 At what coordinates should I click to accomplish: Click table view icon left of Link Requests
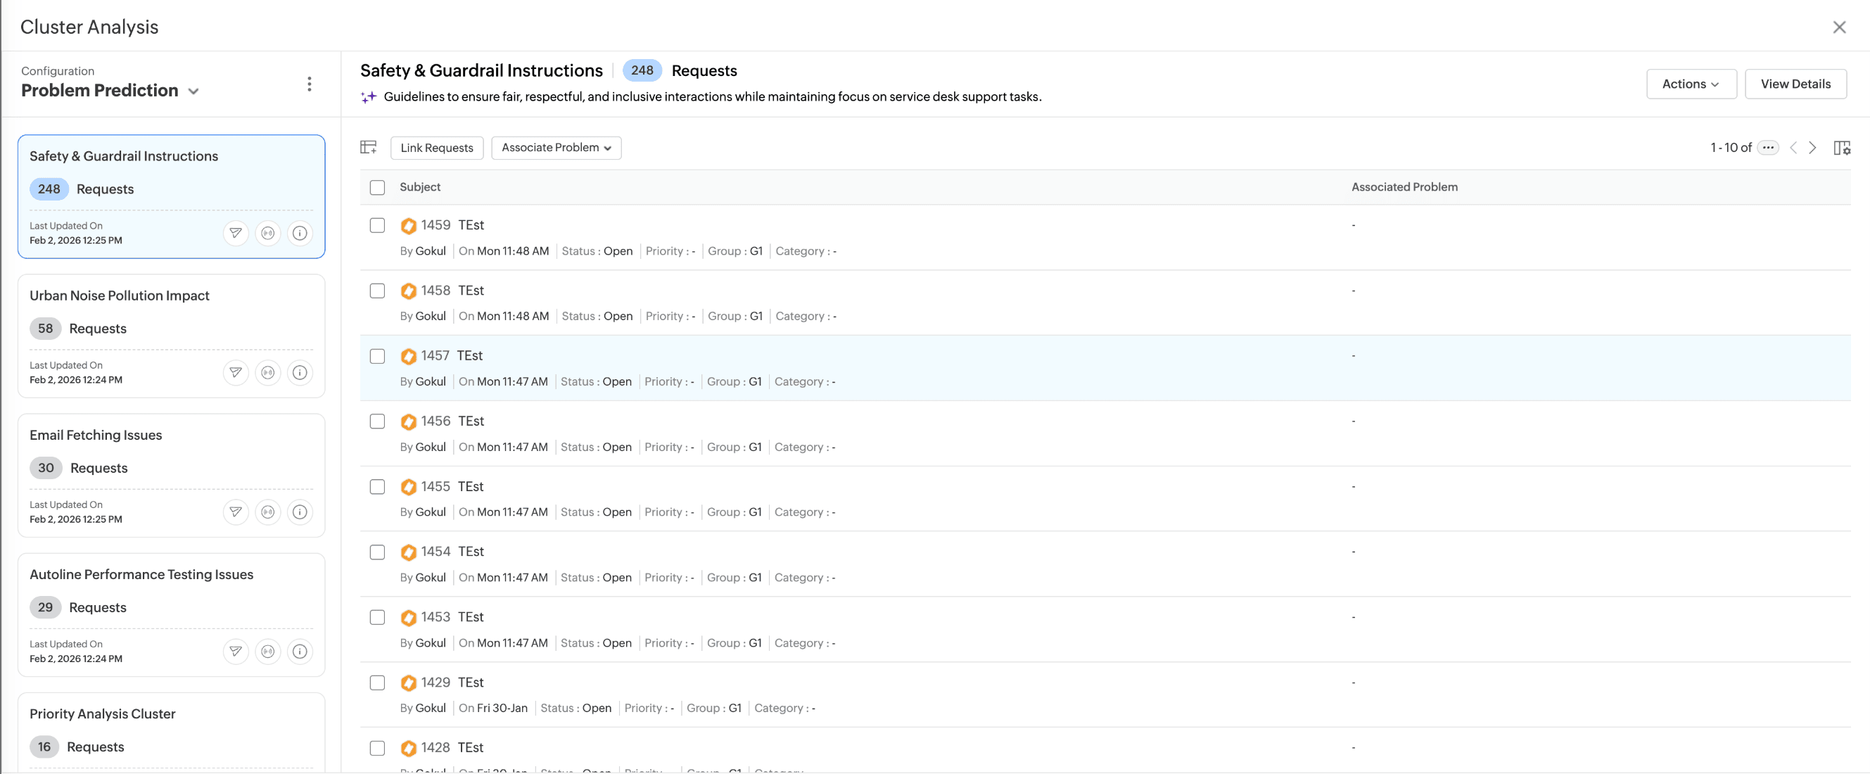pyautogui.click(x=369, y=147)
